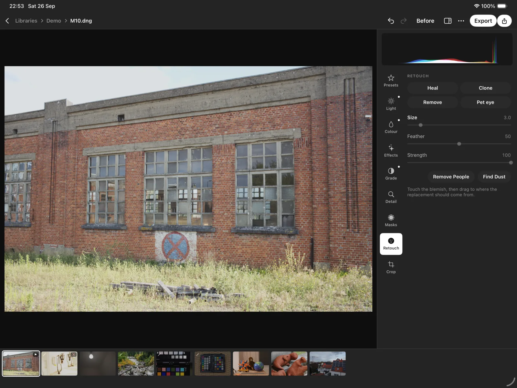Adjust the Size slider handle
Screen dimensions: 517x388
click(420, 125)
